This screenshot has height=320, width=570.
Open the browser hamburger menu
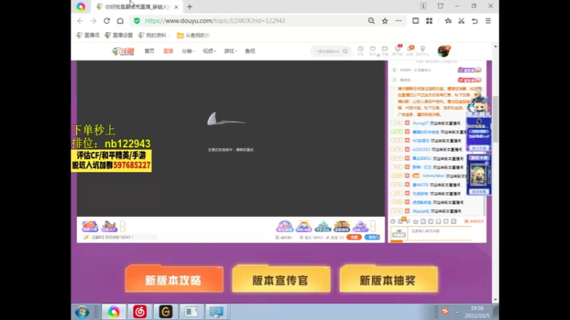tap(488, 21)
